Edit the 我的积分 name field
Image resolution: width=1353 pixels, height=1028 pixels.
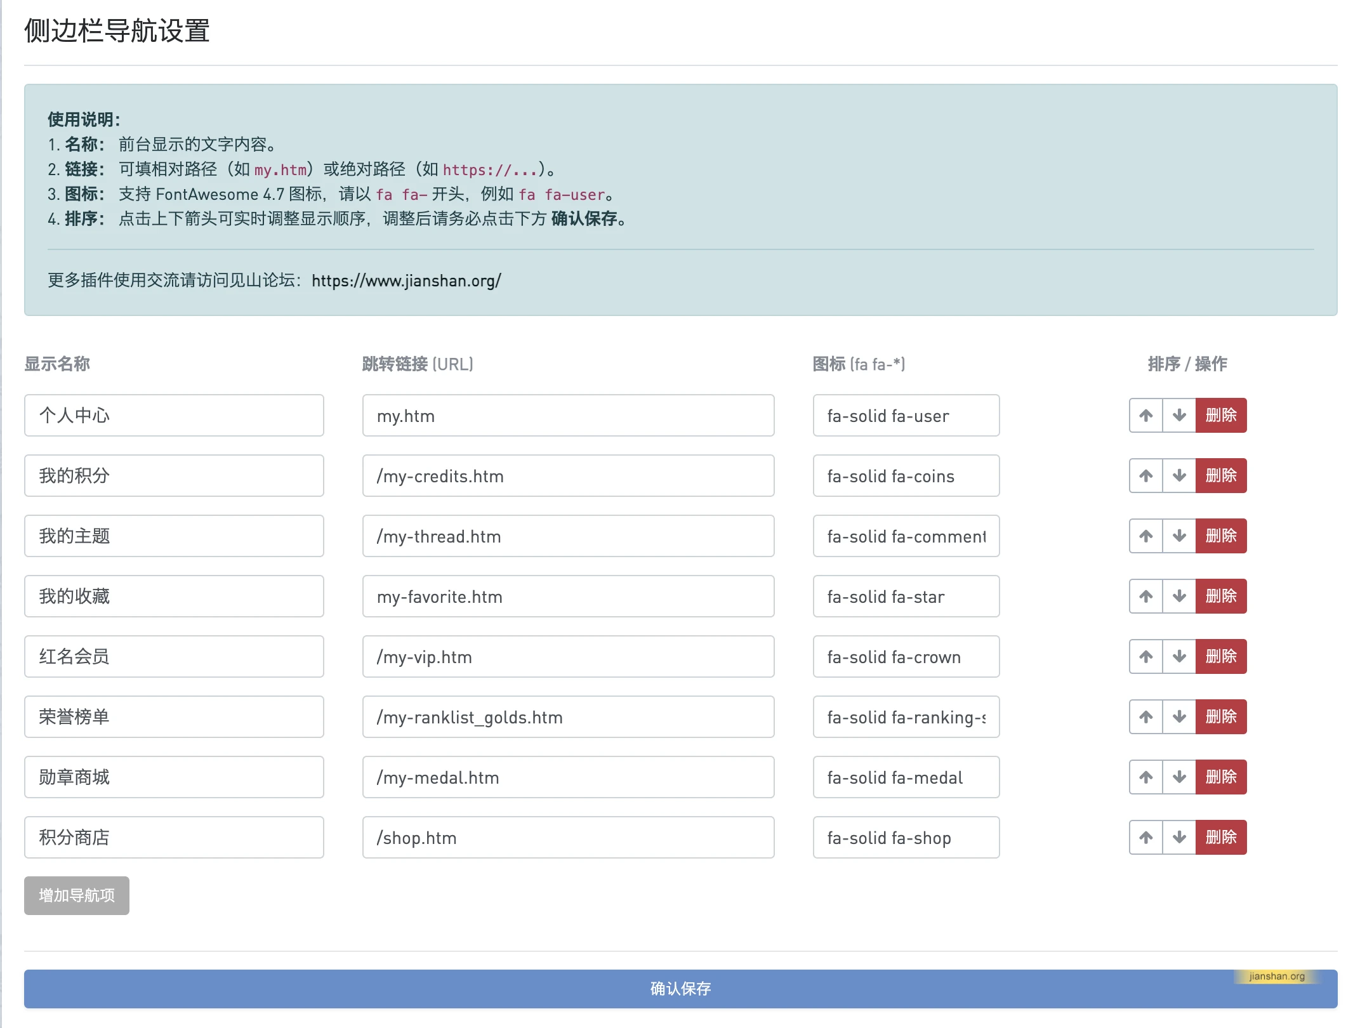click(x=174, y=476)
